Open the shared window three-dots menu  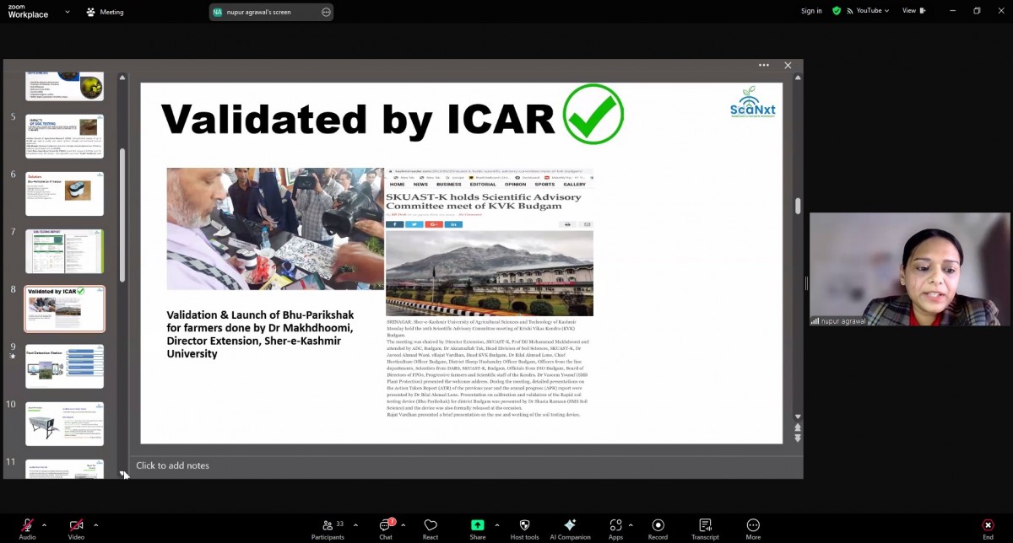click(x=764, y=65)
